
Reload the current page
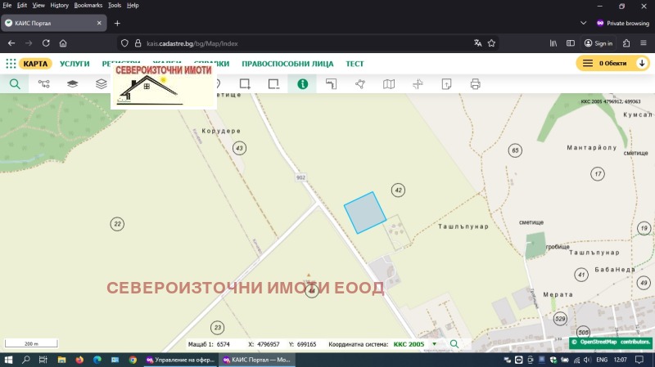coord(46,43)
